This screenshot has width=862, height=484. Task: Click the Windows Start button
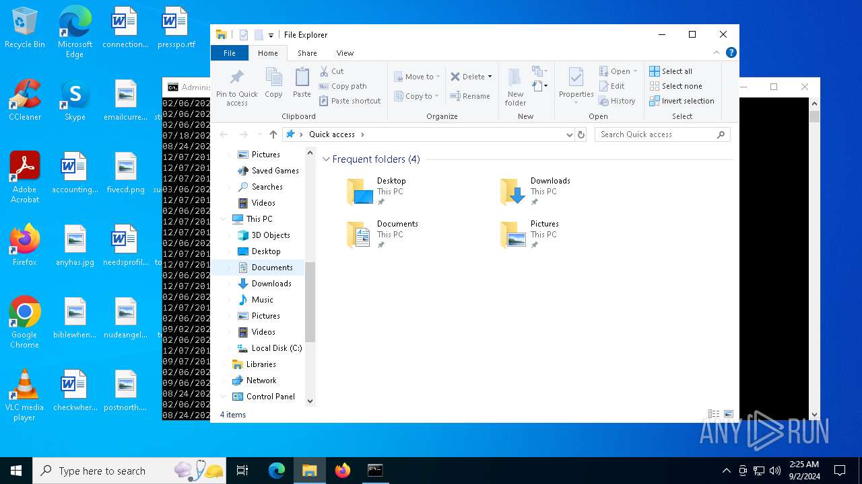(x=16, y=471)
